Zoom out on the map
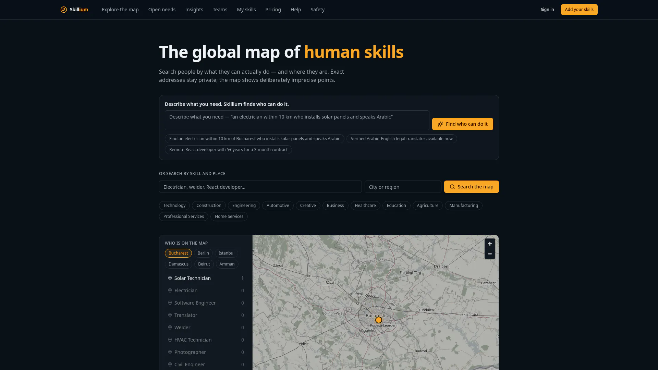This screenshot has height=370, width=658. (490, 254)
